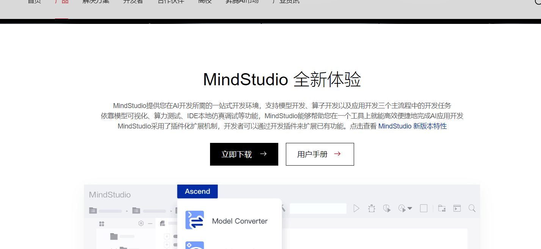Click the settings gear icon in project panel
The width and height of the screenshot is (541, 249).
click(x=141, y=224)
